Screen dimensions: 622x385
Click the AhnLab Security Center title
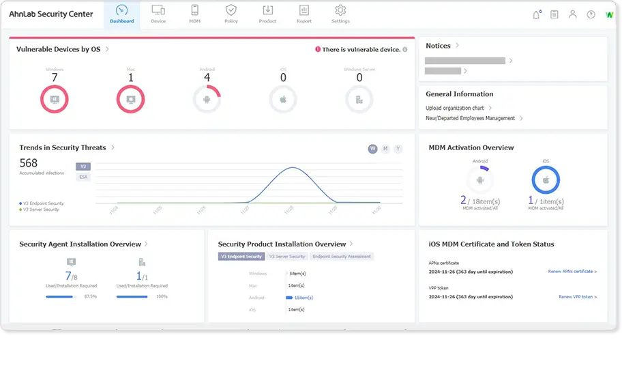tap(50, 14)
